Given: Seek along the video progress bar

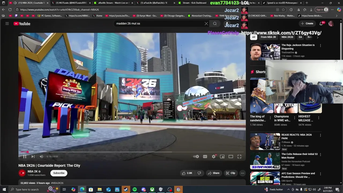Looking at the screenshot, I should [x=132, y=152].
